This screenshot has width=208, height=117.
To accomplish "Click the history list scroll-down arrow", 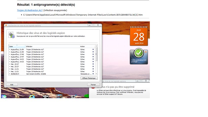I will pos(96,74).
